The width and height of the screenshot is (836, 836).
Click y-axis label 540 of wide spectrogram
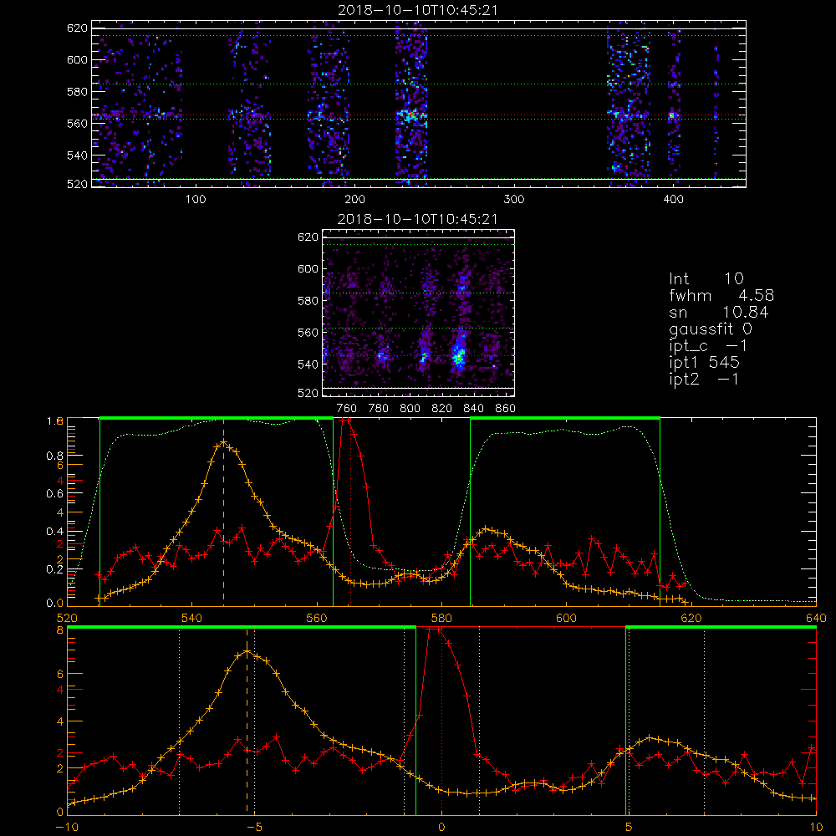point(77,155)
